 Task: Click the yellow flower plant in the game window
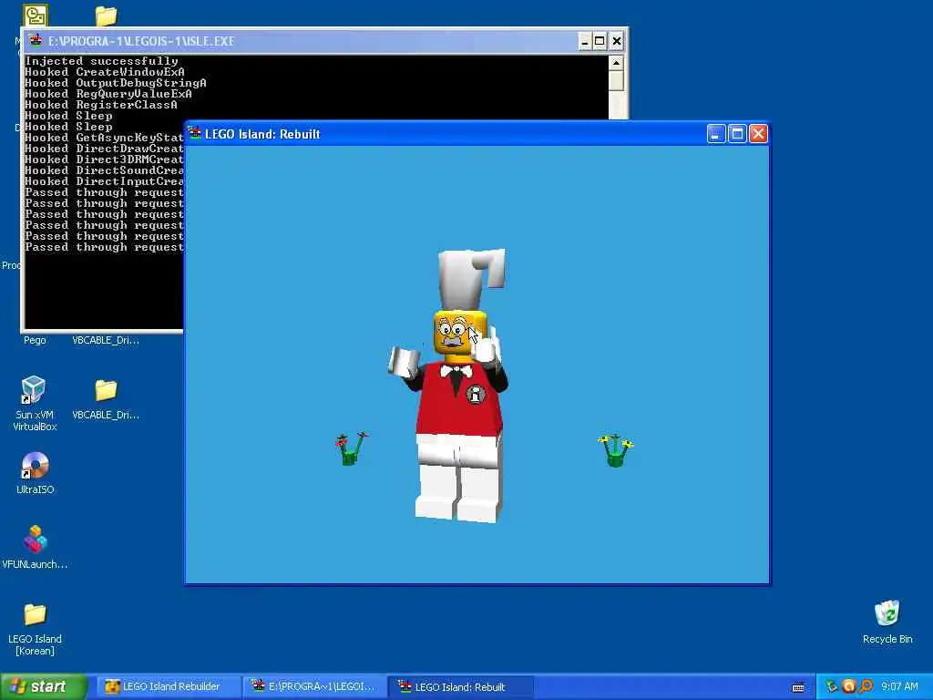(615, 450)
